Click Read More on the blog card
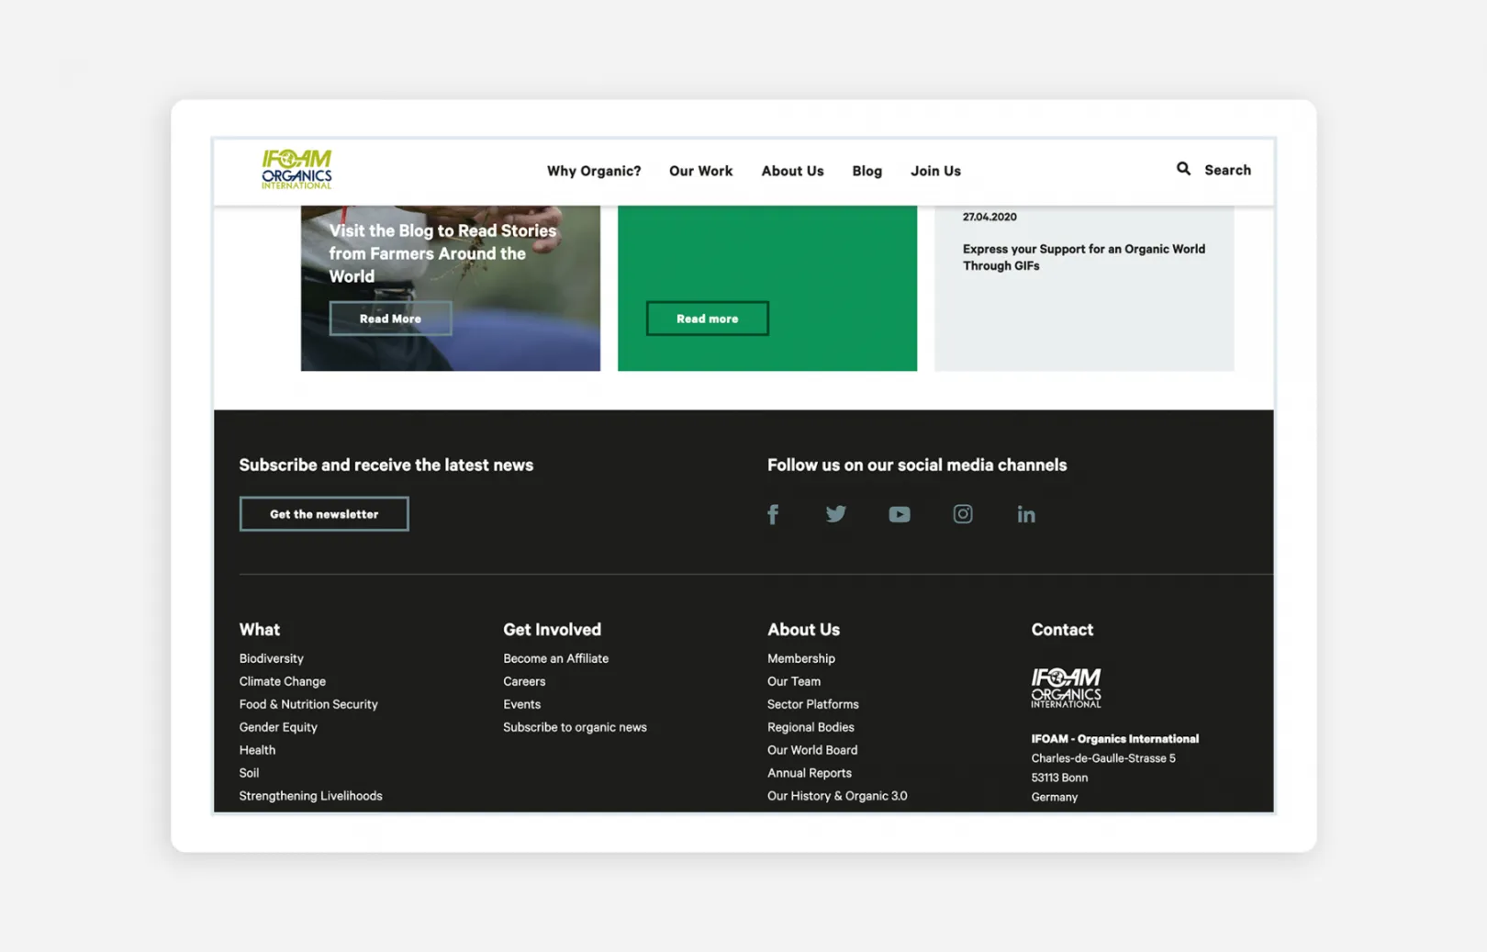 click(390, 319)
